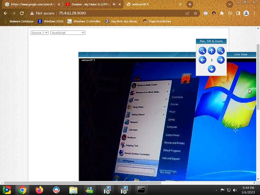This screenshot has width=260, height=195.
Task: Open the Windows Start button
Action: 7,190
